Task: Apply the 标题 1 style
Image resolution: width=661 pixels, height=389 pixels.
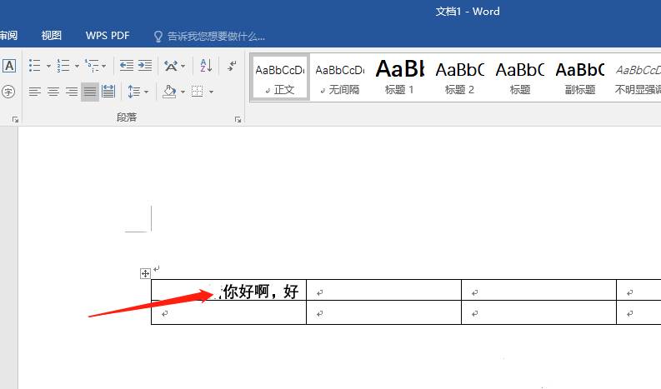Action: [399, 77]
